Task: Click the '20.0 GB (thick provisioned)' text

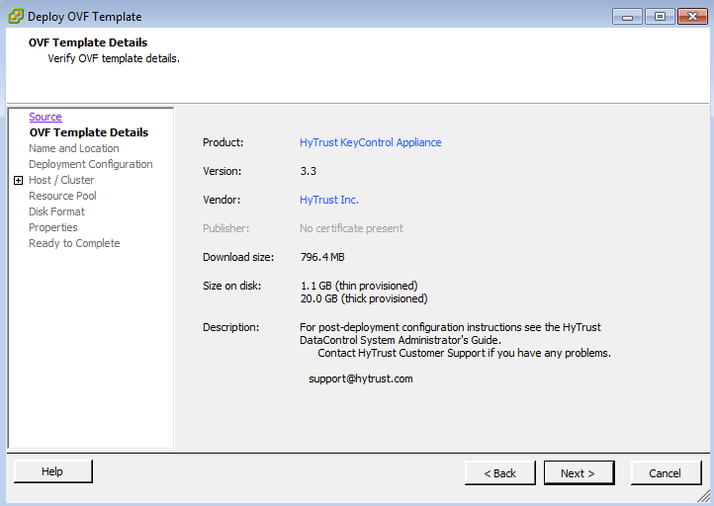Action: pos(364,298)
